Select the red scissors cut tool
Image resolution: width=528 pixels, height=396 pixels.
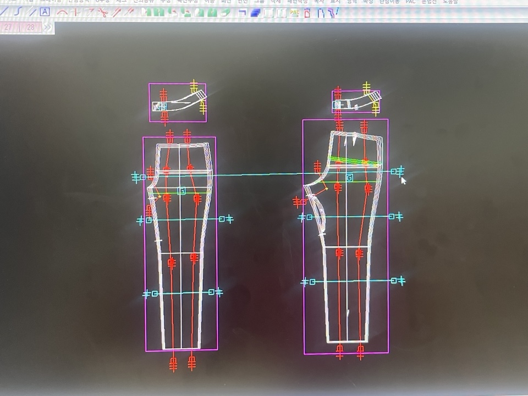(x=102, y=12)
